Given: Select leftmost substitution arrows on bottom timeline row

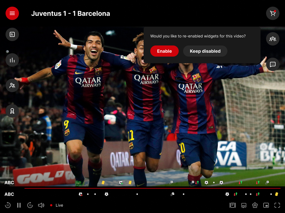Looking at the screenshot, I should [235, 194].
